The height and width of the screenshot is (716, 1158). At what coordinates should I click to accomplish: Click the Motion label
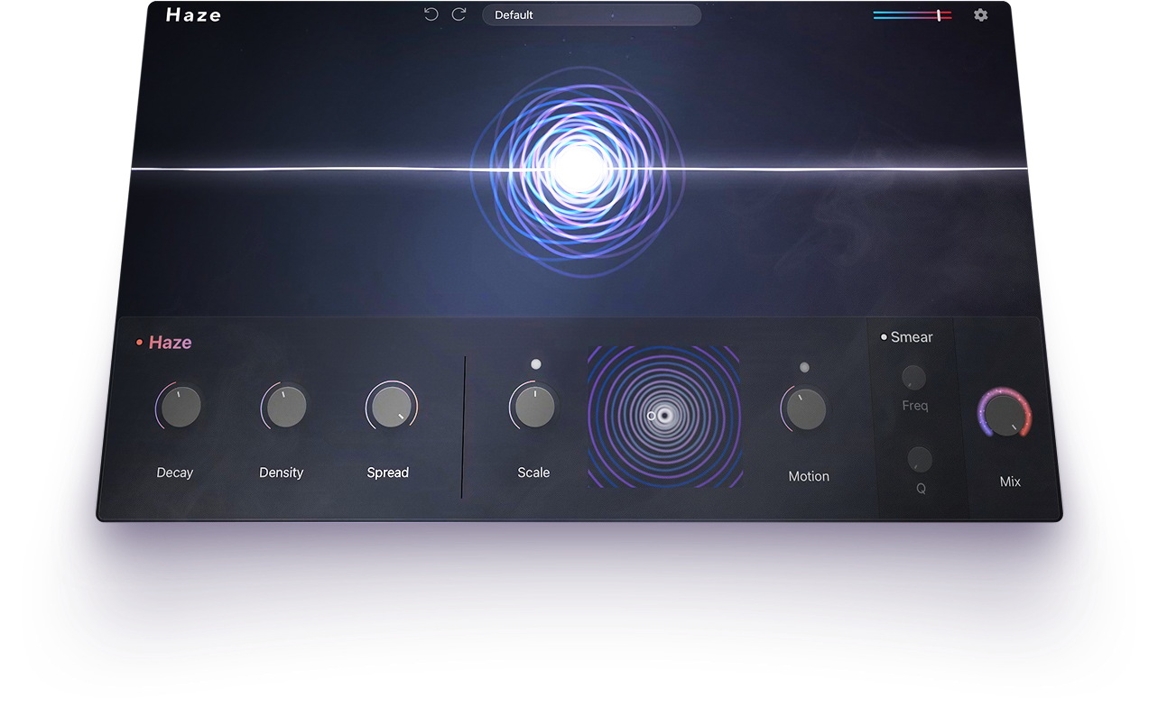[x=809, y=476]
